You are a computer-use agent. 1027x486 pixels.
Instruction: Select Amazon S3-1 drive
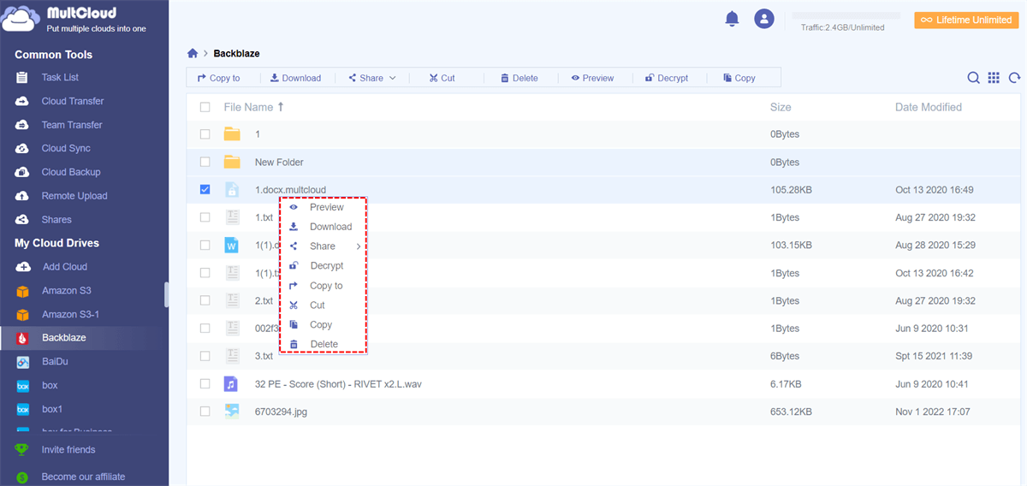[71, 314]
